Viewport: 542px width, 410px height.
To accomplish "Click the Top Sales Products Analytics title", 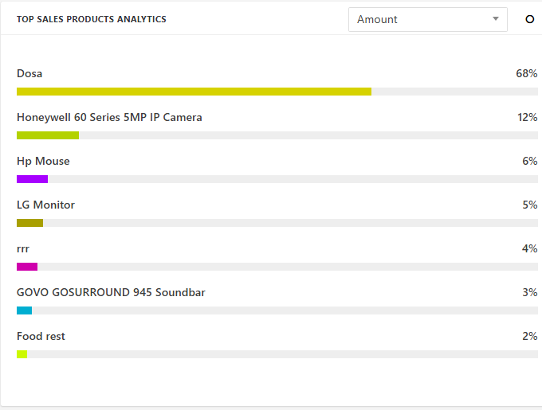I will tap(92, 19).
